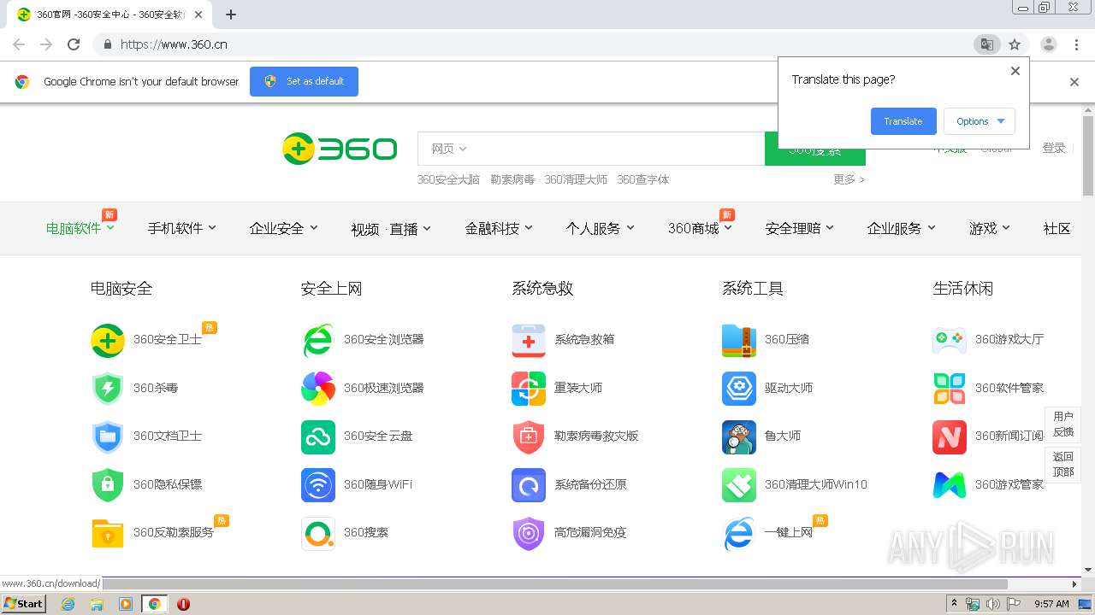Image resolution: width=1095 pixels, height=615 pixels.
Task: Open the 鲁大师 icon
Action: click(739, 436)
